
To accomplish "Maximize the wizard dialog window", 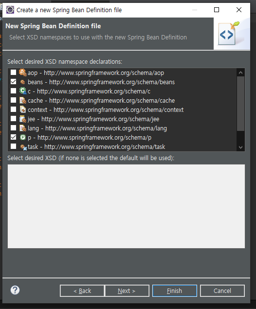I will (217, 10).
